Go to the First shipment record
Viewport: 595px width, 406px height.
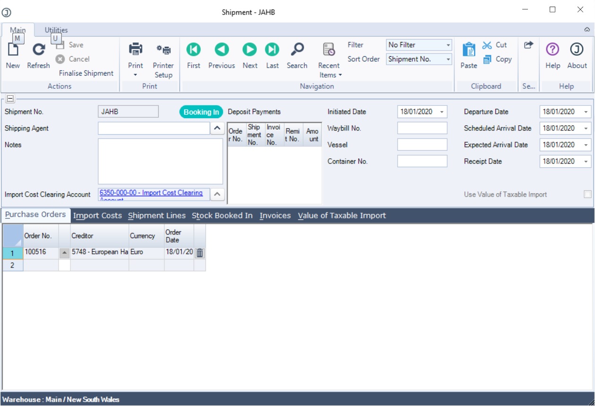(x=194, y=50)
